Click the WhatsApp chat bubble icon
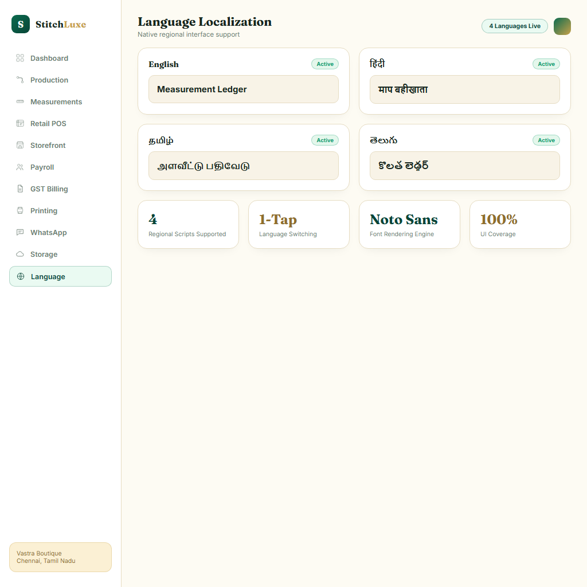This screenshot has height=587, width=587. pyautogui.click(x=20, y=232)
